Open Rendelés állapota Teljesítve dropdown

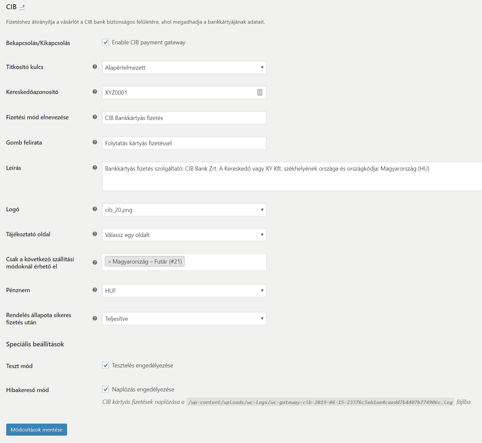click(184, 318)
